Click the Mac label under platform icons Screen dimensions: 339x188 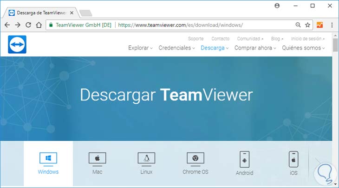(x=98, y=172)
